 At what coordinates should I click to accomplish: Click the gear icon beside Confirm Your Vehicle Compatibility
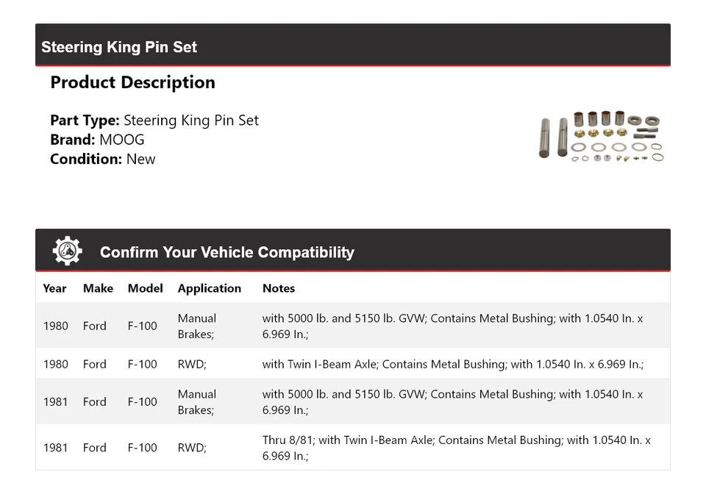[67, 251]
